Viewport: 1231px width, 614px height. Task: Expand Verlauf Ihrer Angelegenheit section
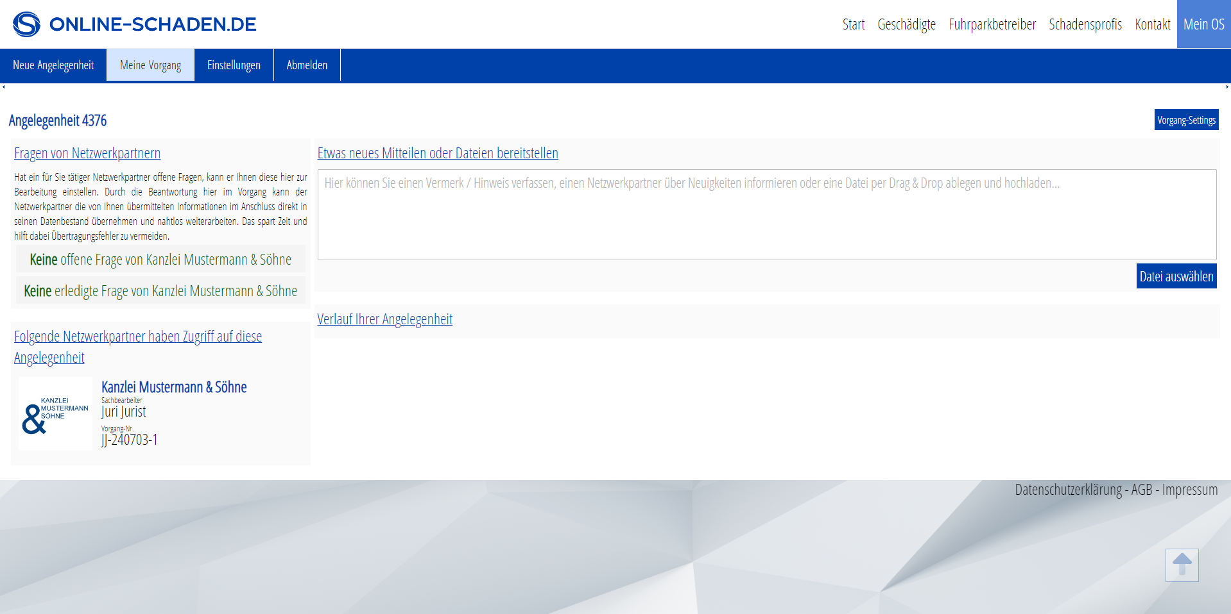(384, 319)
